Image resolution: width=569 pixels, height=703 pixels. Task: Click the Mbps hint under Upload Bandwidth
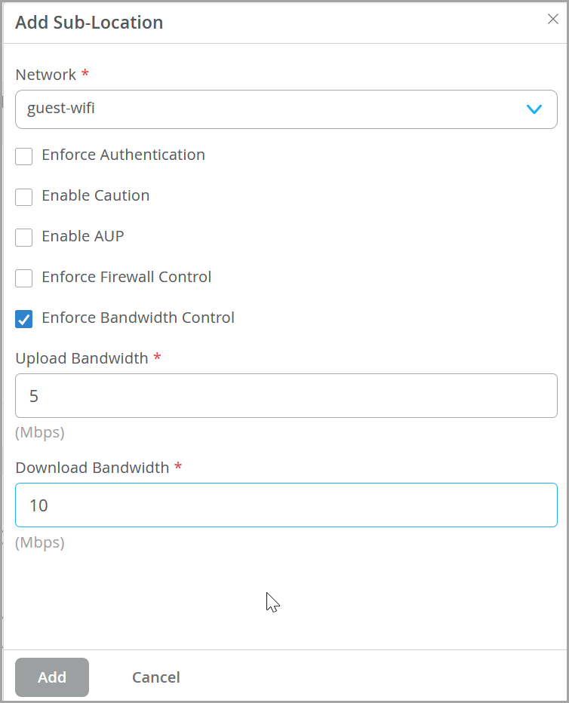[40, 433]
